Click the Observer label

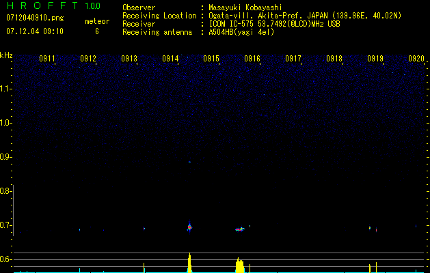(x=139, y=8)
